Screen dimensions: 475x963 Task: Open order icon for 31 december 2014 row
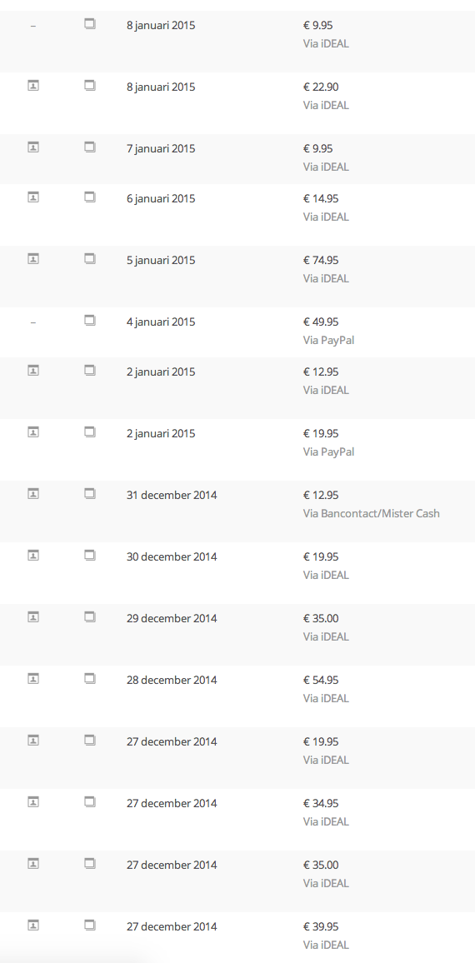[90, 494]
